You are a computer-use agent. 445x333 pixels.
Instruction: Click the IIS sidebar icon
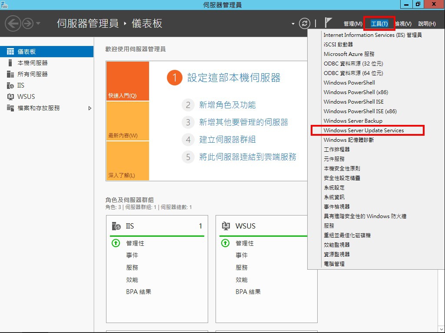[x=10, y=85]
